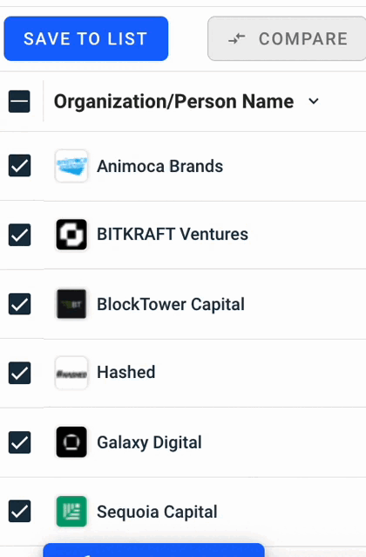Open the Animoca Brands name link
Screen dimensions: 366x557
[x=160, y=166]
